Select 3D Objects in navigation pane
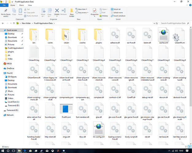Image resolution: width=192 pixels, height=153 pixels. pos(12,77)
